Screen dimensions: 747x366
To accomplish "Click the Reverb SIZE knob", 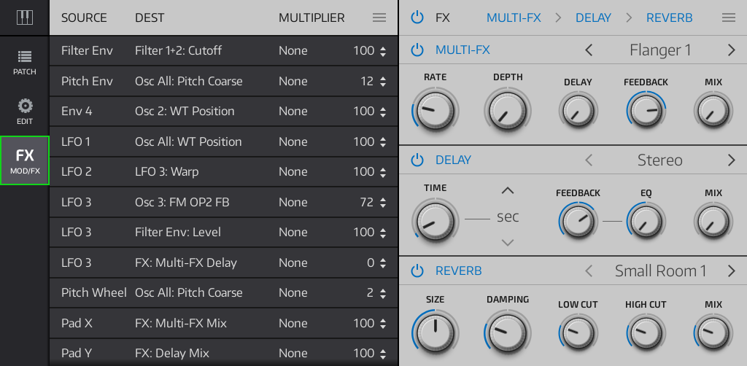I will pos(435,332).
